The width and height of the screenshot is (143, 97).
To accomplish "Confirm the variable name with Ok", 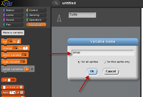I will [x=92, y=72].
